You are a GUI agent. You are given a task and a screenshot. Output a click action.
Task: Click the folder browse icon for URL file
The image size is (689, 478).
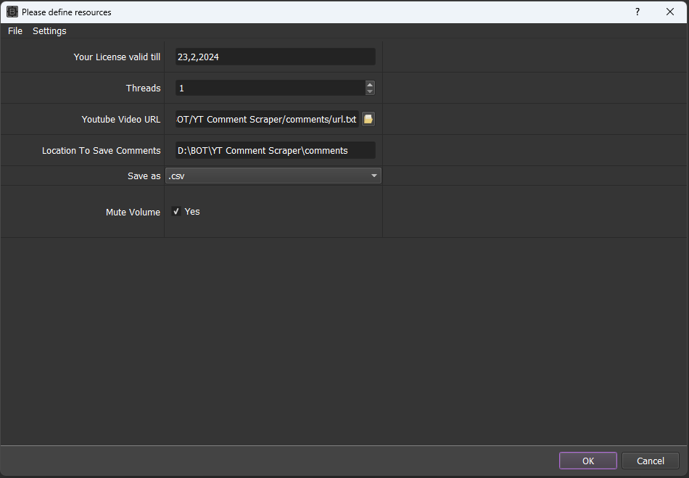pyautogui.click(x=368, y=120)
